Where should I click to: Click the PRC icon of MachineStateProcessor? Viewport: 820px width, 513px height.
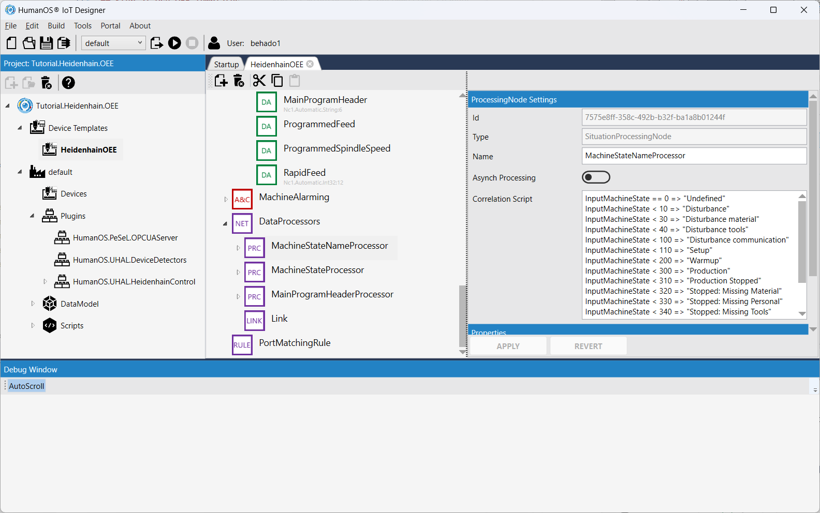pos(254,273)
